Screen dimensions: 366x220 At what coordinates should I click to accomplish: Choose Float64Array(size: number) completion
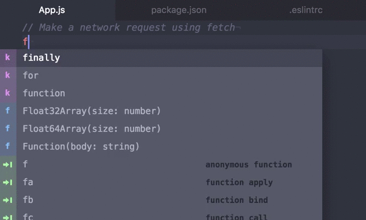pyautogui.click(x=92, y=129)
